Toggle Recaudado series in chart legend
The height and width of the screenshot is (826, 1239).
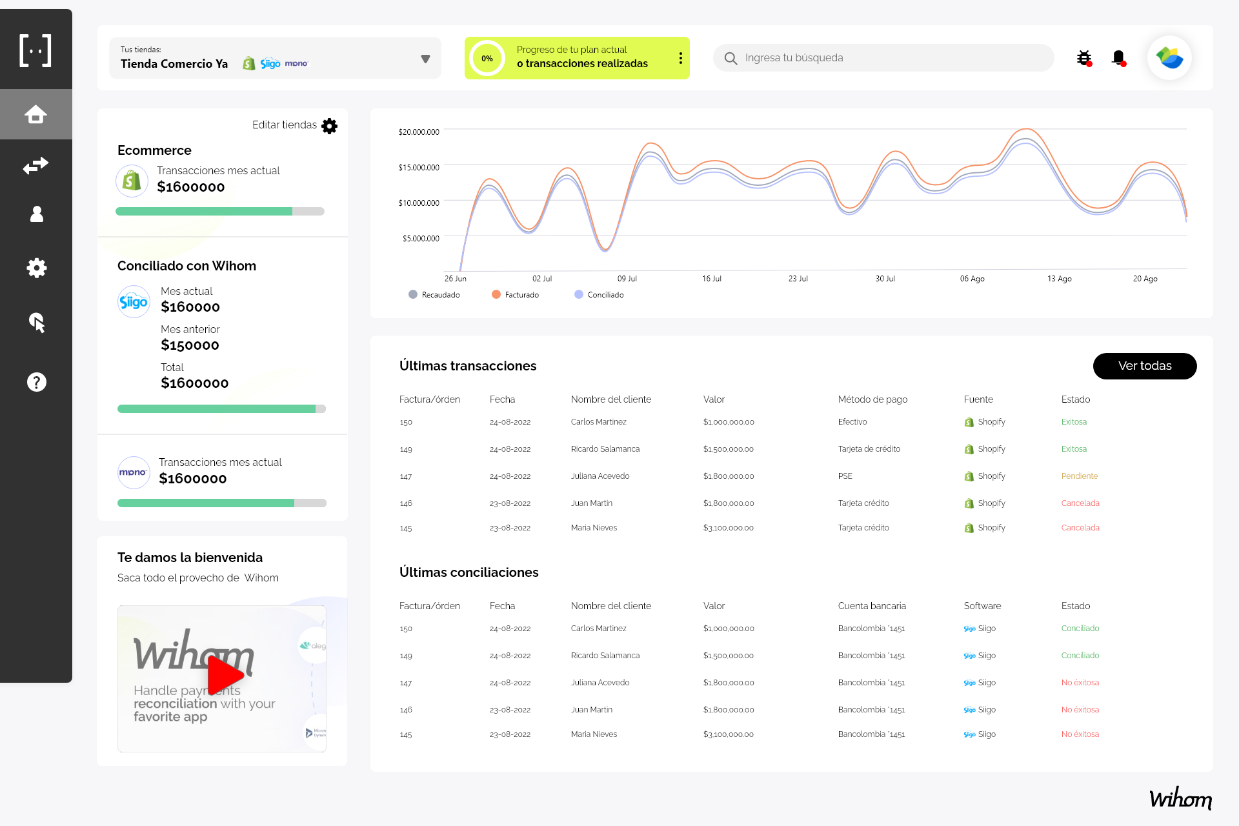[x=434, y=295]
